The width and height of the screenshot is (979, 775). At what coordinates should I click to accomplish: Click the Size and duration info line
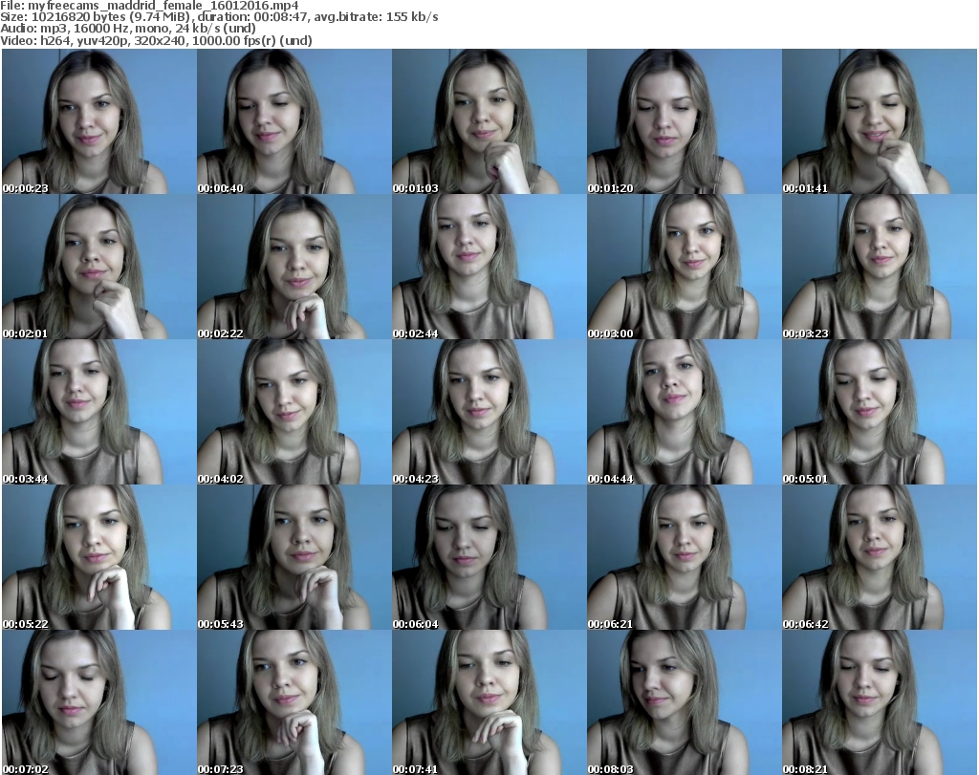(219, 17)
